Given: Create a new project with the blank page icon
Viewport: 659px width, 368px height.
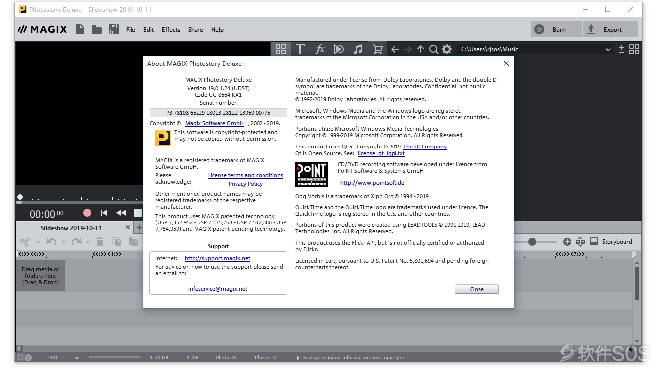Looking at the screenshot, I should (80, 29).
